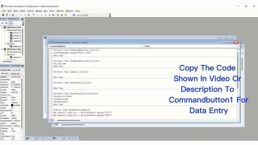Toggle Folders icon in Project panel

[11, 23]
